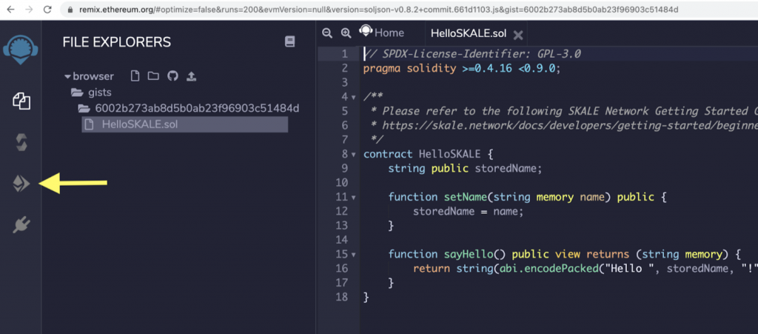The width and height of the screenshot is (758, 334).
Task: Fold the contract block at line 8
Action: pos(353,155)
